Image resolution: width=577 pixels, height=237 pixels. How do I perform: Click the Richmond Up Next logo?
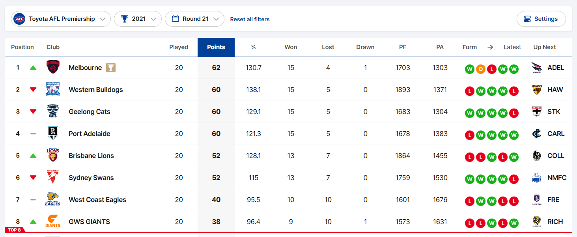click(x=536, y=222)
